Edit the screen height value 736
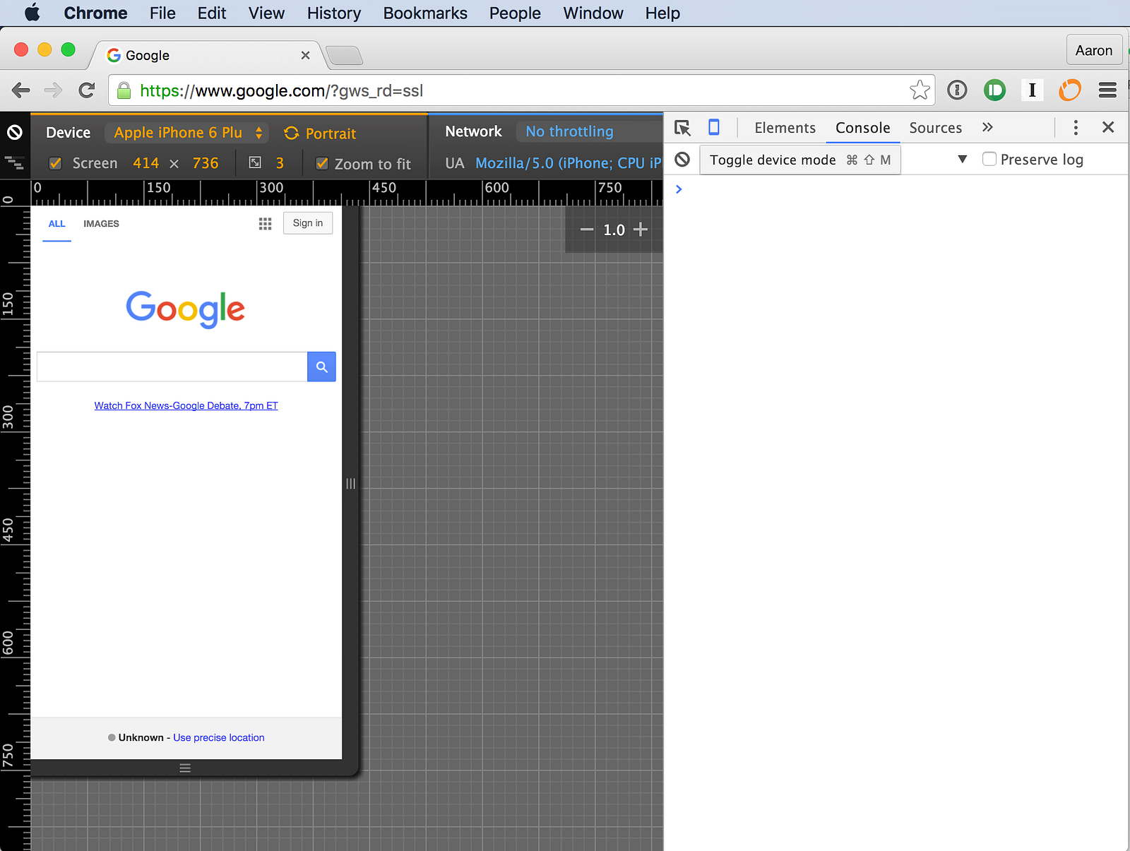This screenshot has width=1130, height=851. click(x=206, y=163)
